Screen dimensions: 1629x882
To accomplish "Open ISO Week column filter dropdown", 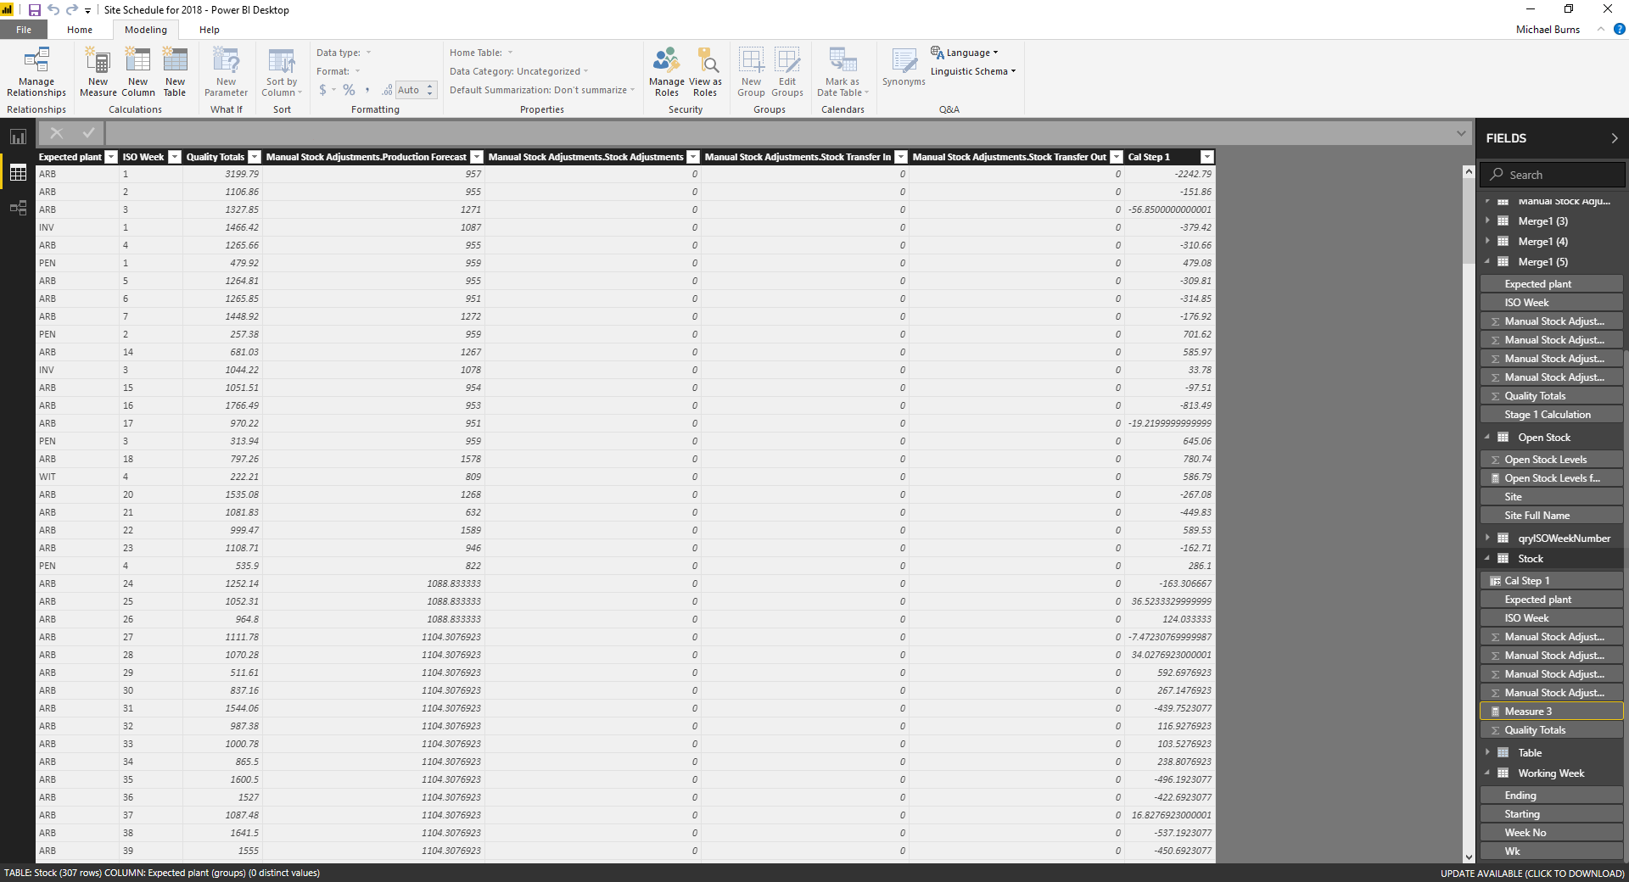I will click(x=175, y=157).
